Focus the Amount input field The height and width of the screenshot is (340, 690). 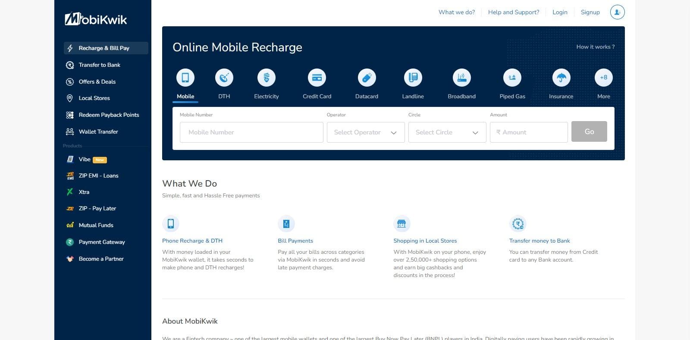tap(529, 132)
